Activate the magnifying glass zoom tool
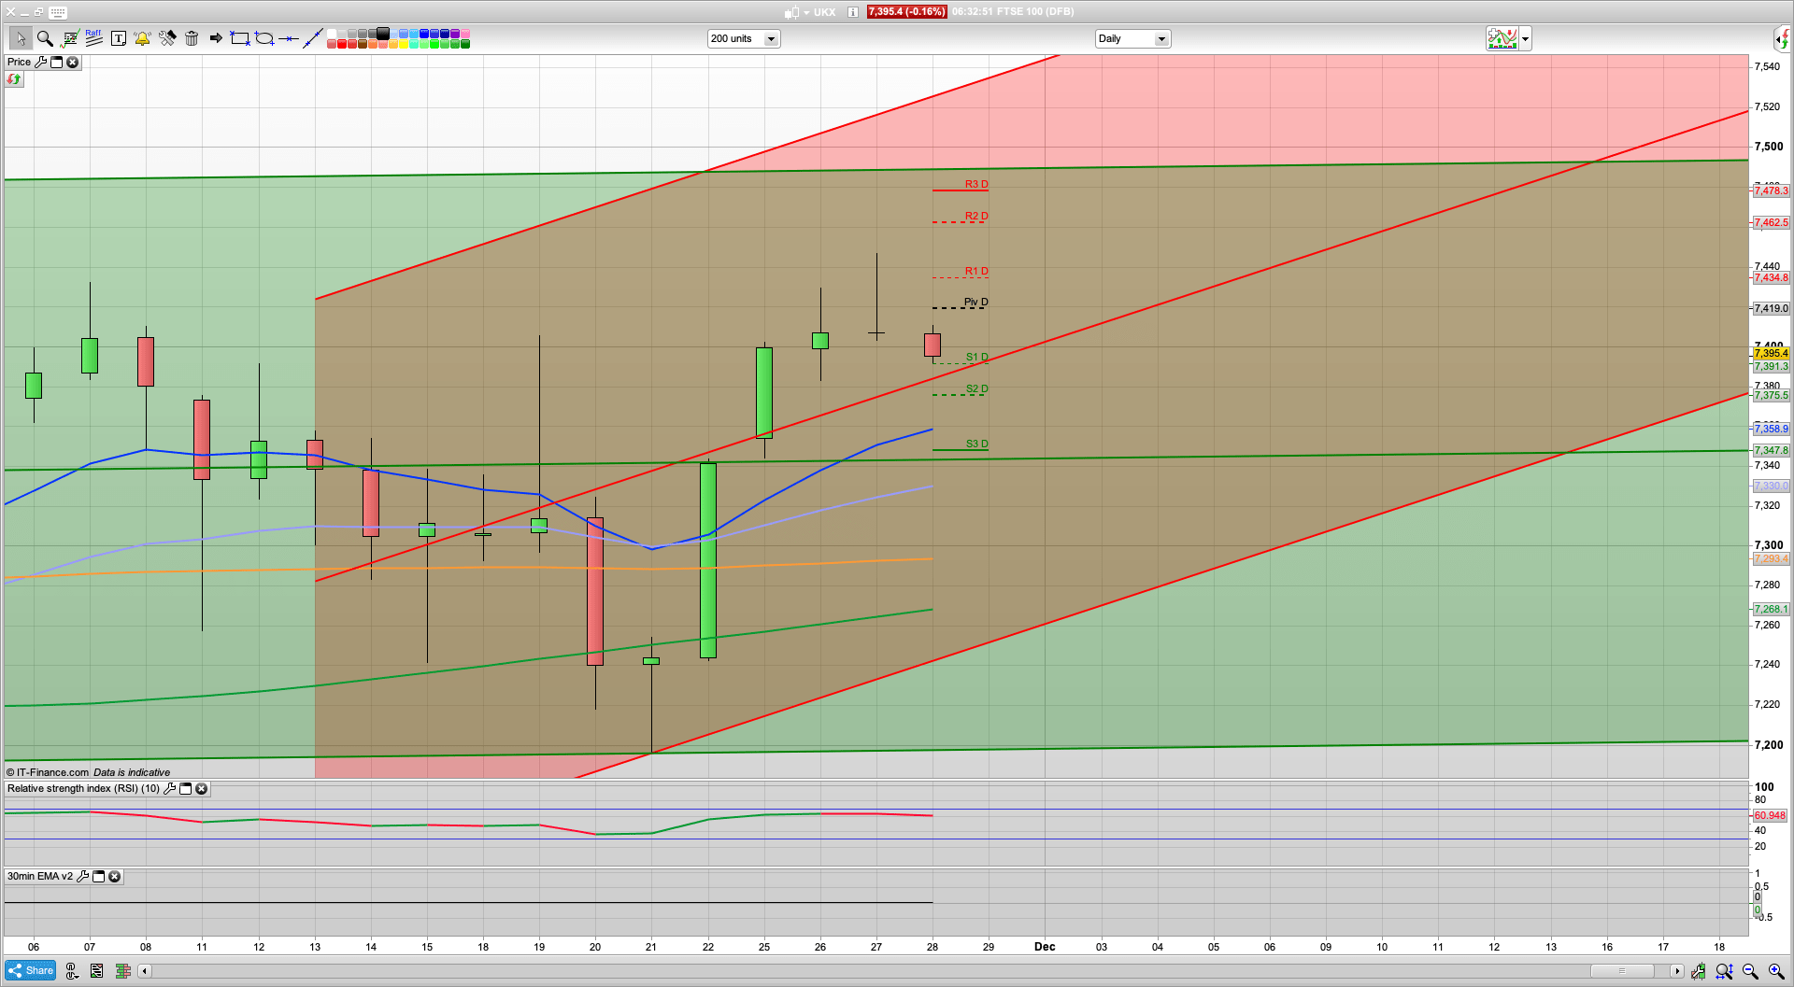 44,38
